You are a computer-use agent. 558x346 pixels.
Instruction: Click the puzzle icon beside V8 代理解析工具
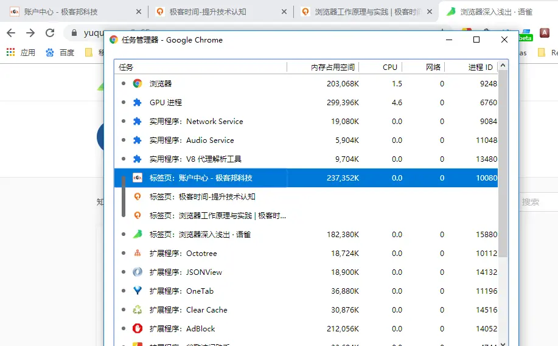tap(138, 159)
